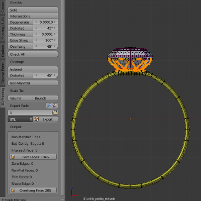Click the Export arrow icon next to STL
This screenshot has height=201, width=201.
pos(36,119)
